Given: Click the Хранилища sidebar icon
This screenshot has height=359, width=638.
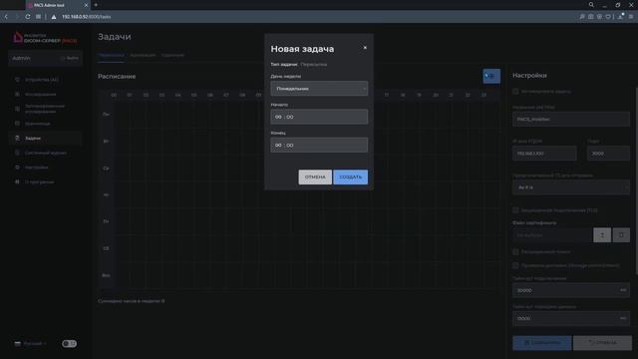Looking at the screenshot, I should [17, 124].
